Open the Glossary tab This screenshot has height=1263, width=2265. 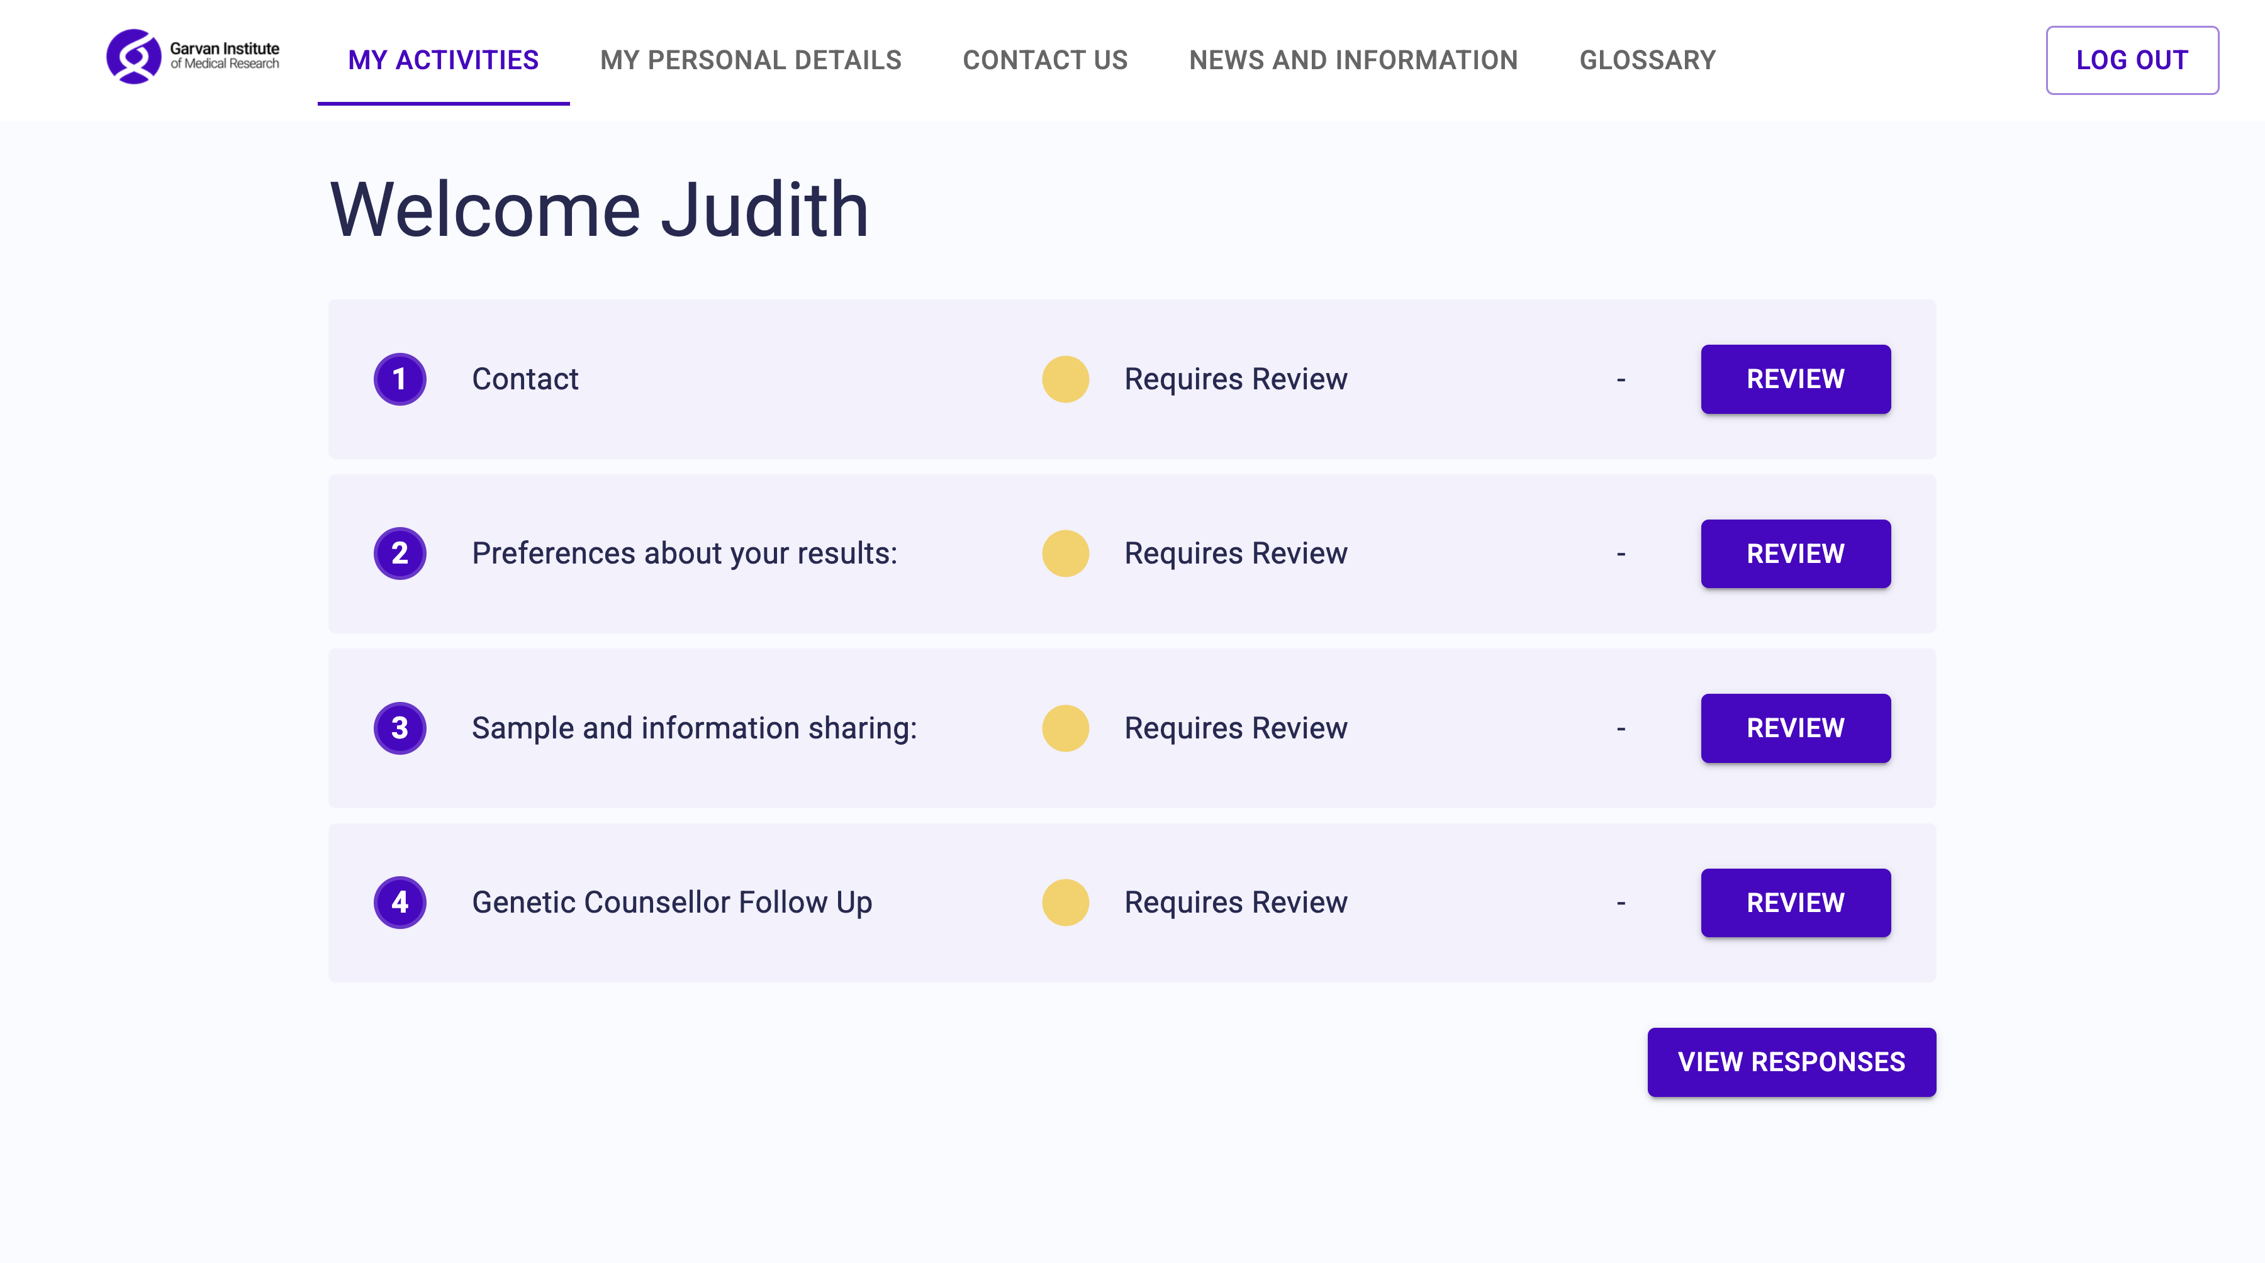1647,60
